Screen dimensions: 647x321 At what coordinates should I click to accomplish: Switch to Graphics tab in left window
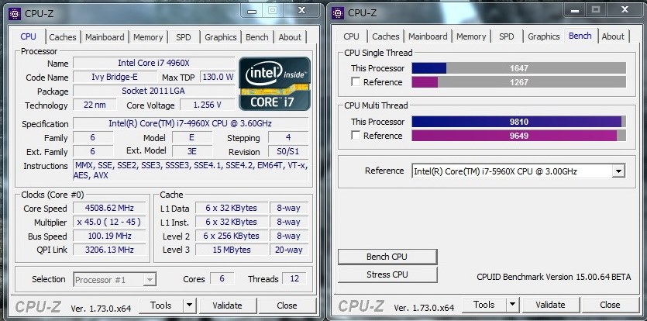(220, 37)
